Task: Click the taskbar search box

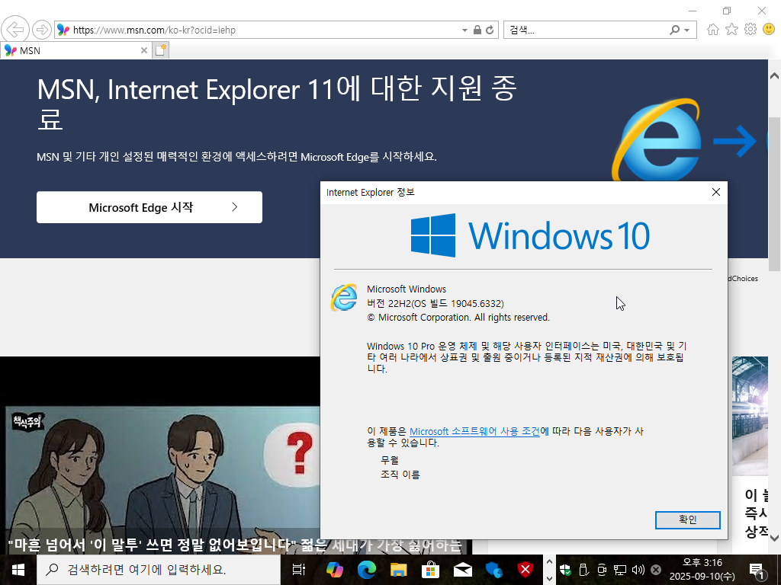Action: coord(159,570)
